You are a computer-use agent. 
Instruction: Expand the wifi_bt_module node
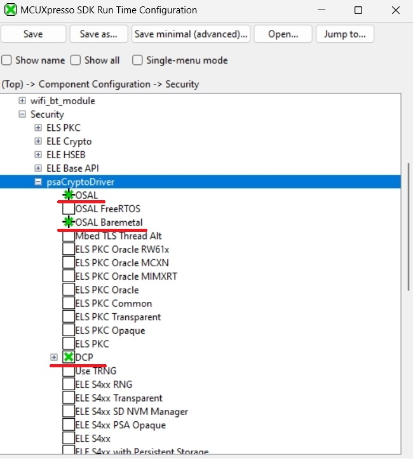pos(22,101)
